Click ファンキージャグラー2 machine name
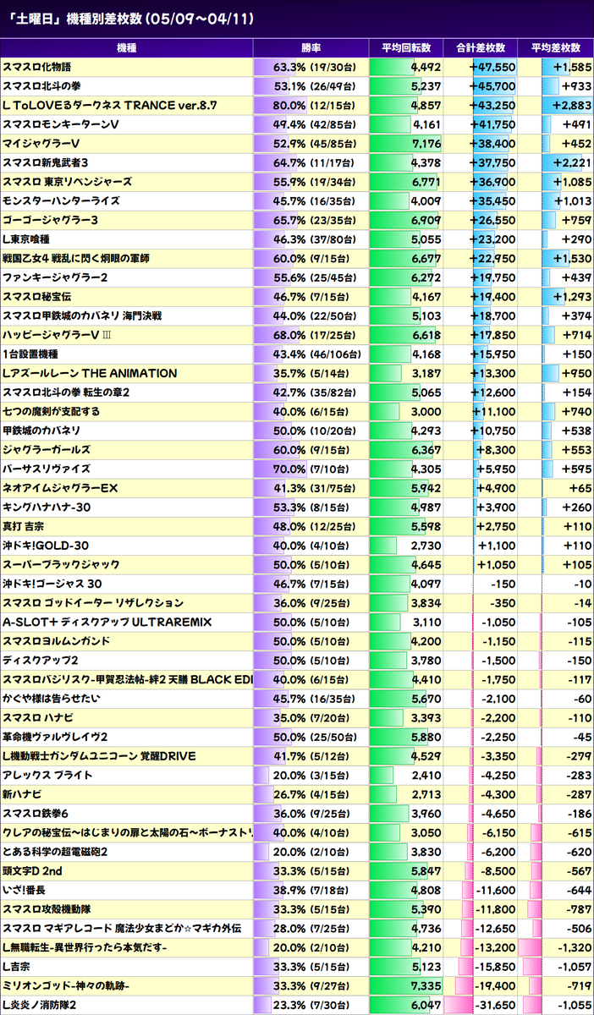Viewport: 594px width, 1015px height. pos(53,277)
